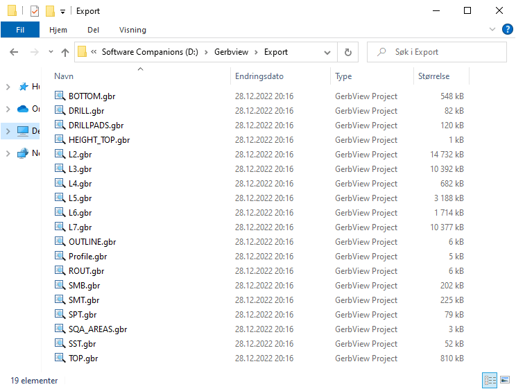Open the Del ribbon tab
This screenshot has height=389, width=516.
pyautogui.click(x=93, y=30)
